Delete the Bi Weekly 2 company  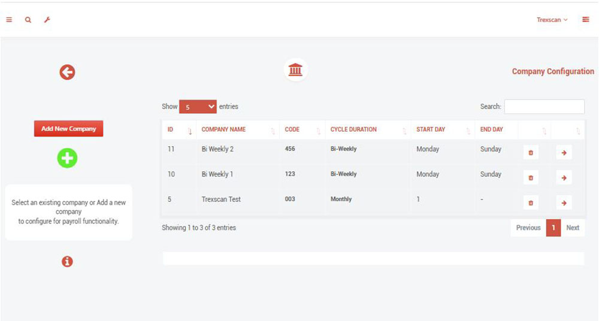[x=530, y=153]
